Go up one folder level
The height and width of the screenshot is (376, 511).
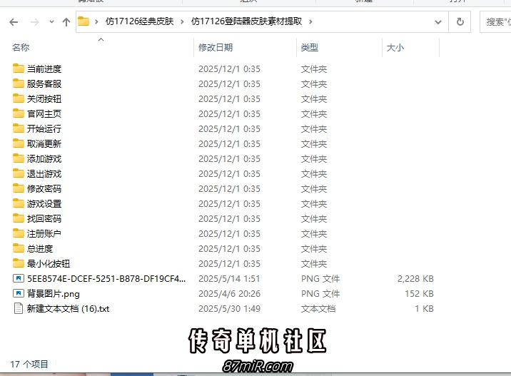click(x=66, y=22)
